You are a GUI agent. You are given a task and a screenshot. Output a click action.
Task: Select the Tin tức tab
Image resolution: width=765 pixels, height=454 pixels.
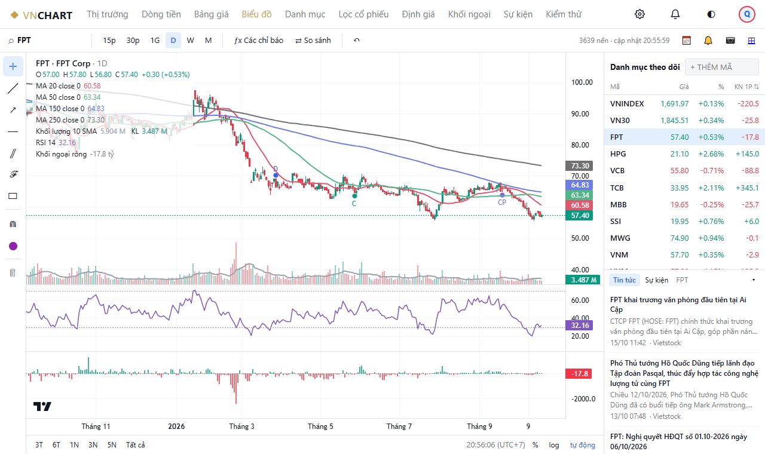click(x=625, y=280)
